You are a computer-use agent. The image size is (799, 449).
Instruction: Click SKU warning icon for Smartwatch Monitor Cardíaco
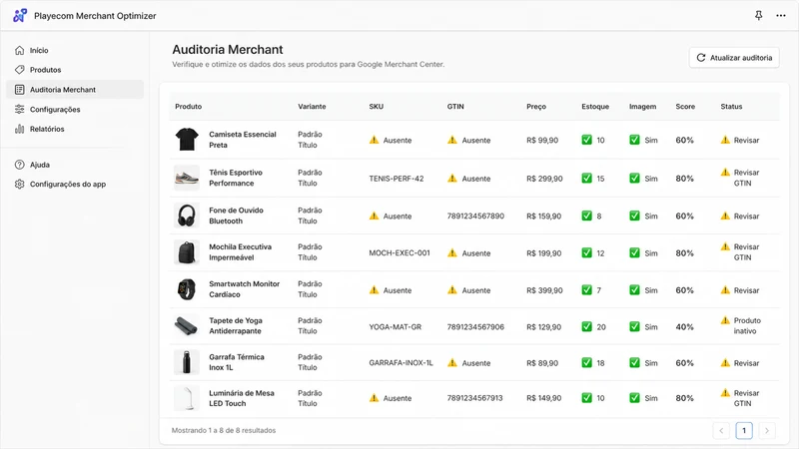pyautogui.click(x=374, y=289)
